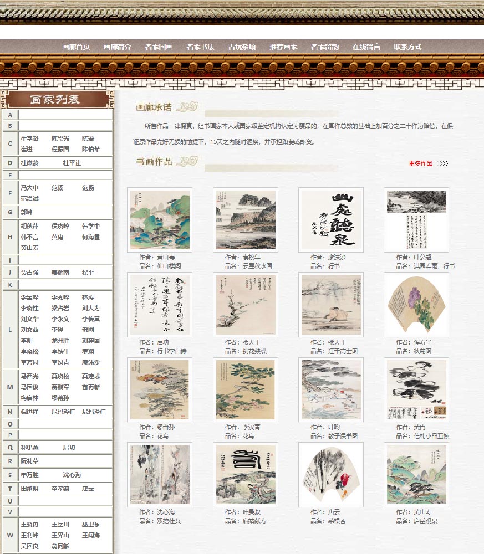View the 双挖仕女 painting thumbnail
Image resolution: width=484 pixels, height=554 pixels.
[160, 475]
